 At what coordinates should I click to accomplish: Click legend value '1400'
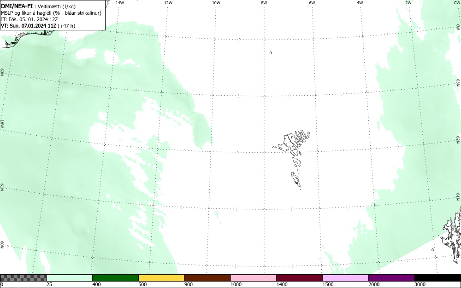click(x=282, y=284)
